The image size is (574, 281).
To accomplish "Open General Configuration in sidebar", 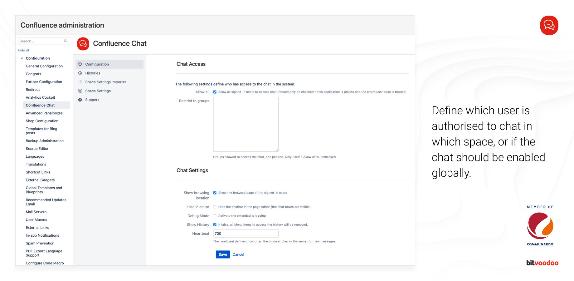I will pyautogui.click(x=44, y=66).
